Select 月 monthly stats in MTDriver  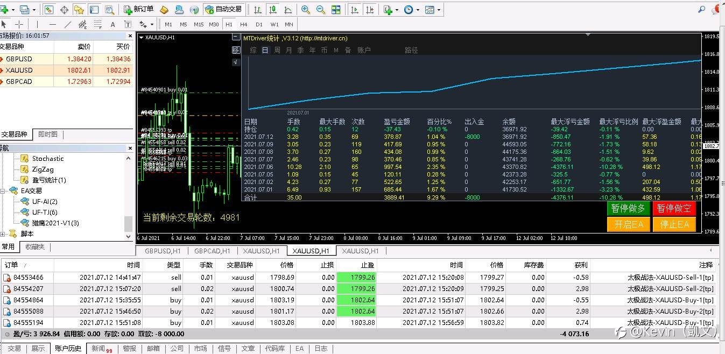pos(288,50)
